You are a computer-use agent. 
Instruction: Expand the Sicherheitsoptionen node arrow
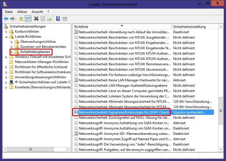12,52
